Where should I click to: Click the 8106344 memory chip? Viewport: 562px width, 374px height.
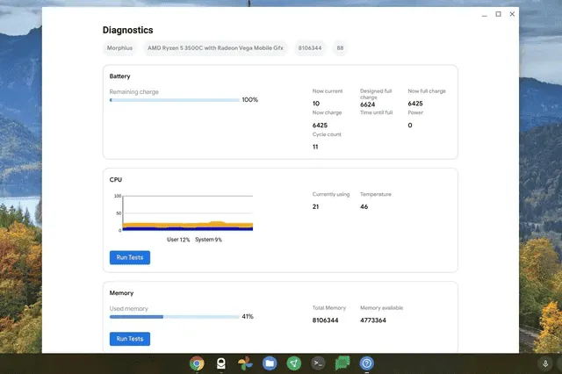pyautogui.click(x=310, y=48)
